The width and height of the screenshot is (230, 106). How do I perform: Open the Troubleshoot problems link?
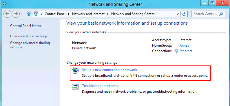100,85
